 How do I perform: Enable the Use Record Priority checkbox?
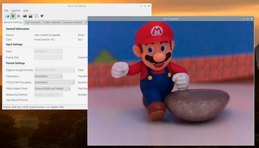coord(36,100)
